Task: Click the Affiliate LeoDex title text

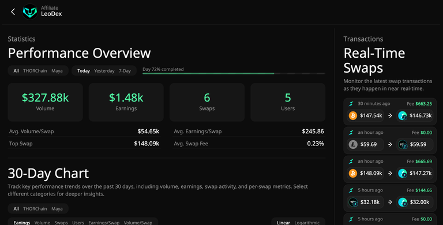Action: click(51, 11)
